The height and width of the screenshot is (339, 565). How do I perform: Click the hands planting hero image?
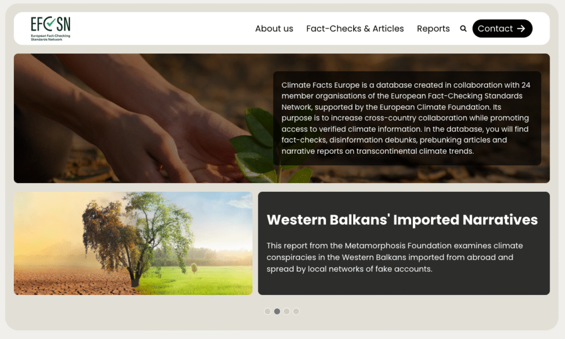pyautogui.click(x=144, y=118)
